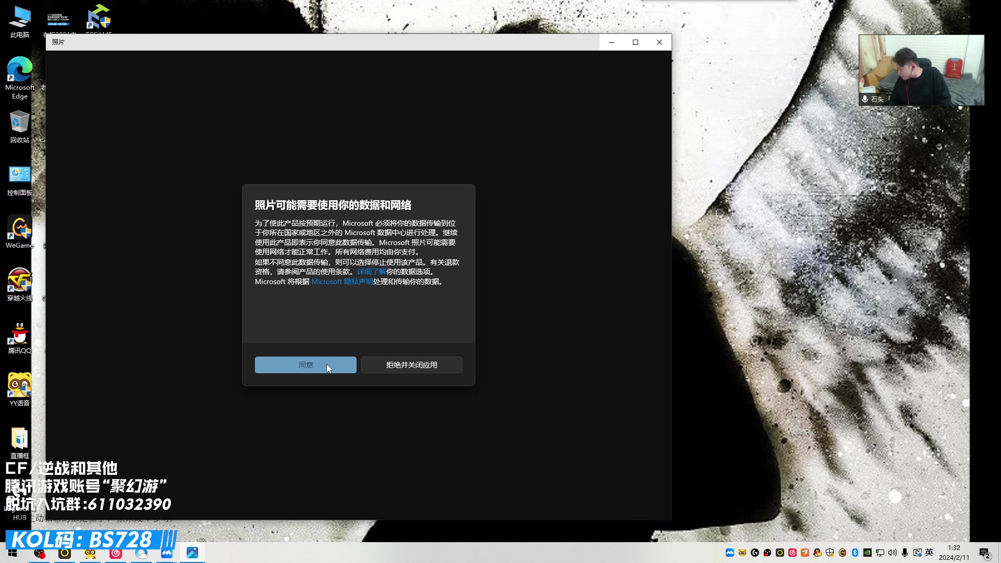Screen dimensions: 1001x563
Task: Open network status tray icon
Action: pyautogui.click(x=880, y=553)
